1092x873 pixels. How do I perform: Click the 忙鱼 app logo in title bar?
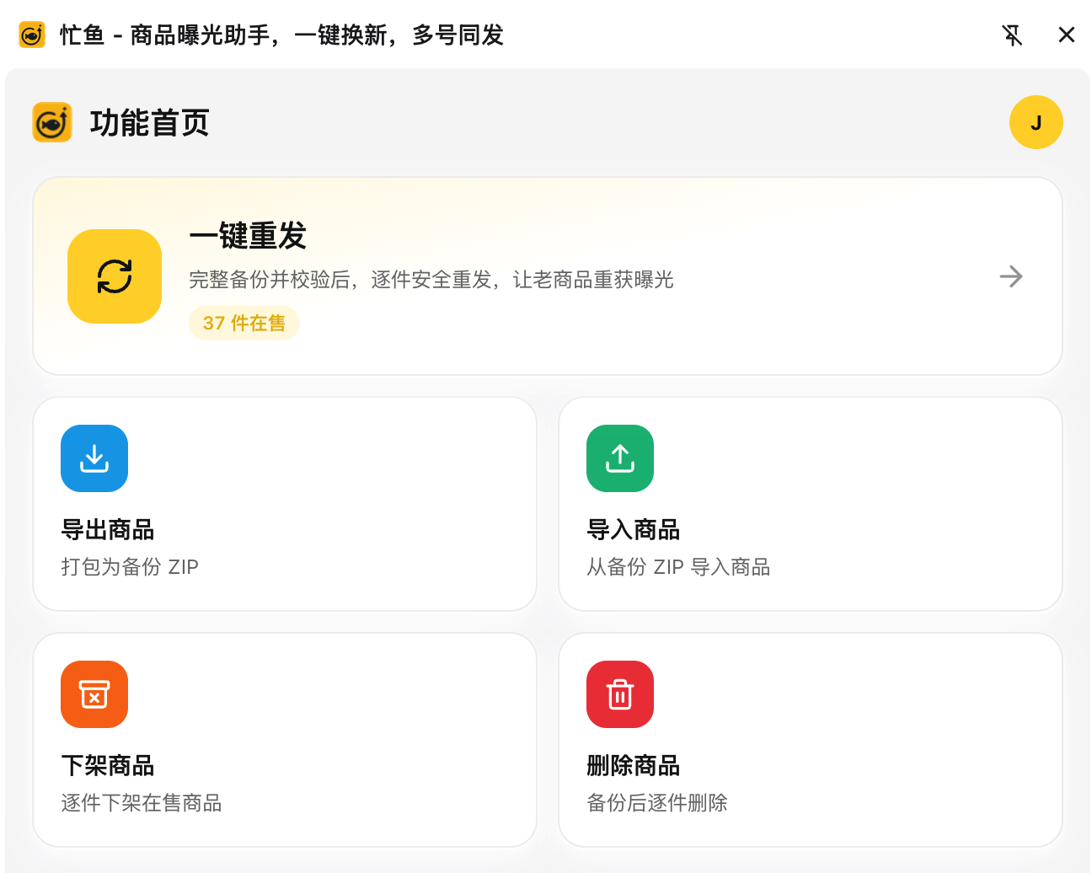coord(32,35)
